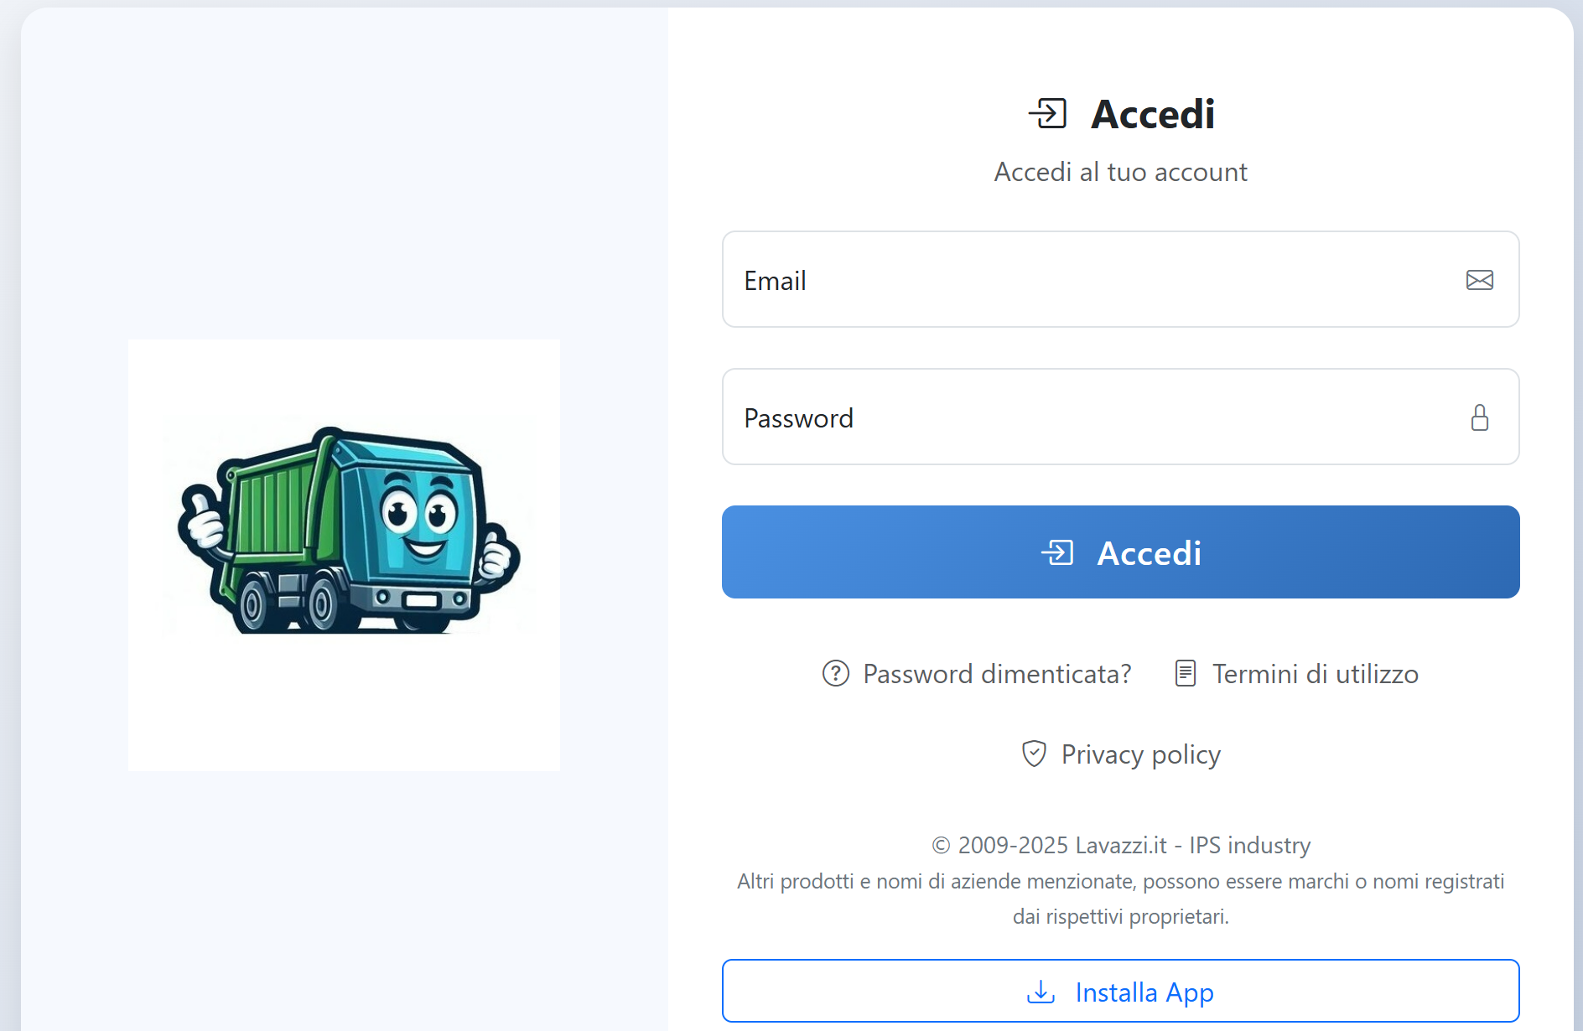
Task: Click the download icon in Installa App
Action: pos(1041,992)
